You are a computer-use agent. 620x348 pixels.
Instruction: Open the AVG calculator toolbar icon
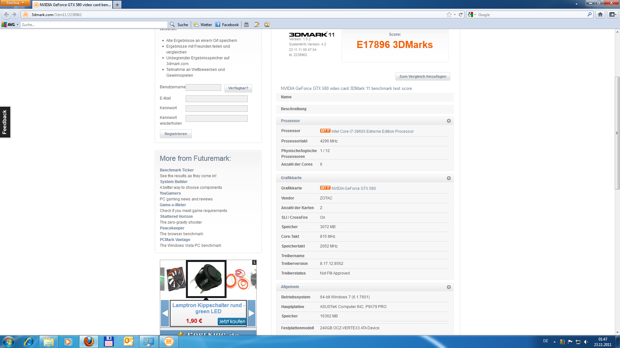click(246, 24)
